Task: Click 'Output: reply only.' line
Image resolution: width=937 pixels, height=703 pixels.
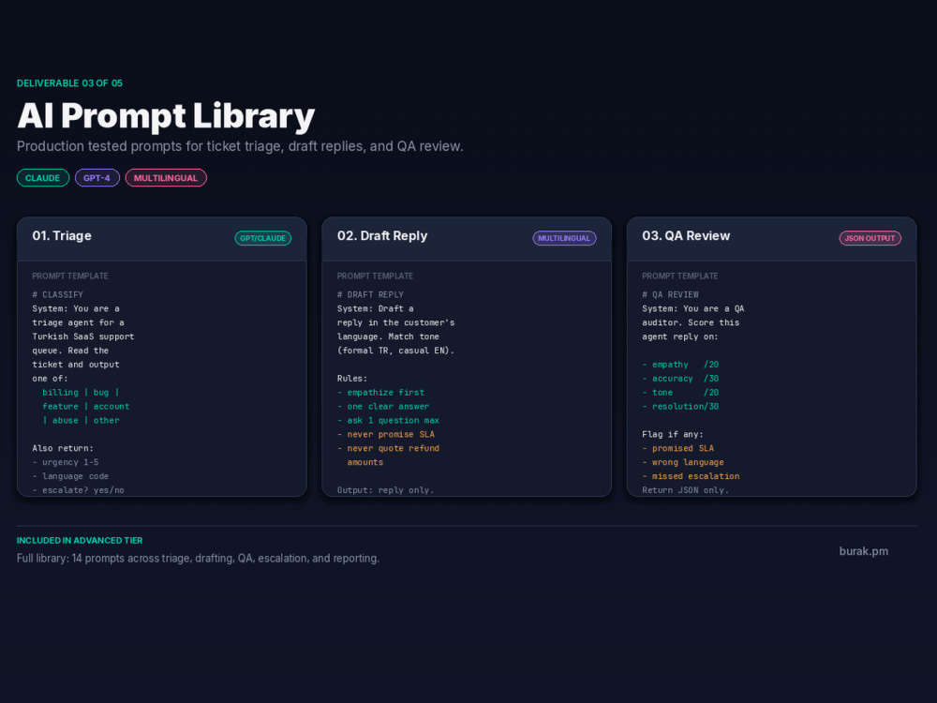Action: (385, 490)
